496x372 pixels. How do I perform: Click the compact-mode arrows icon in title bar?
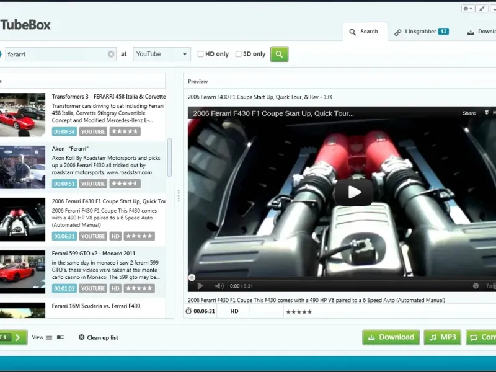click(x=482, y=9)
